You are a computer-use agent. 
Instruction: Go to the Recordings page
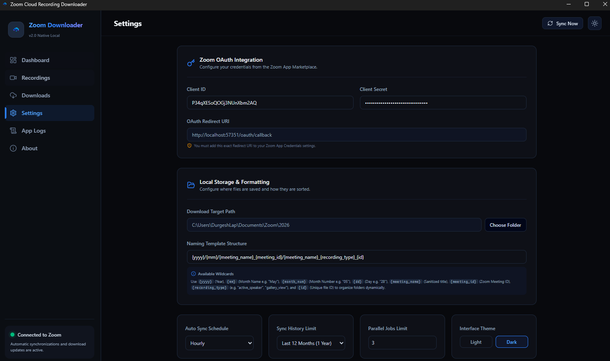coord(50,78)
